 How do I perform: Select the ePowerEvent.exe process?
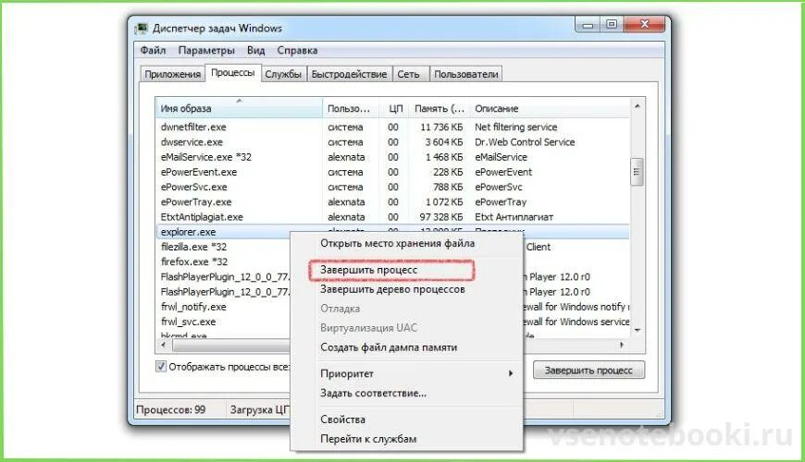click(198, 172)
